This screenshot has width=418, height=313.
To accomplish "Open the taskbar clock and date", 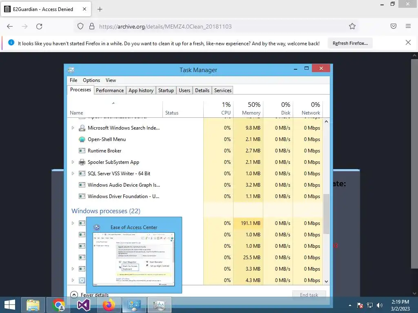I will click(400, 305).
